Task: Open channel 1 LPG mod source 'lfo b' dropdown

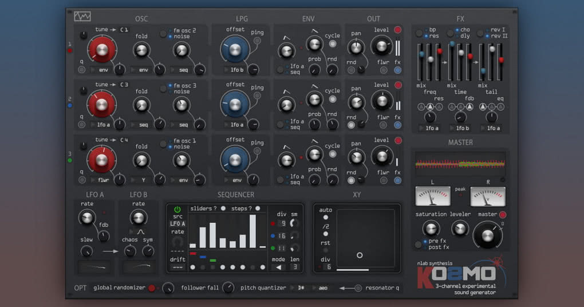Action: click(234, 70)
